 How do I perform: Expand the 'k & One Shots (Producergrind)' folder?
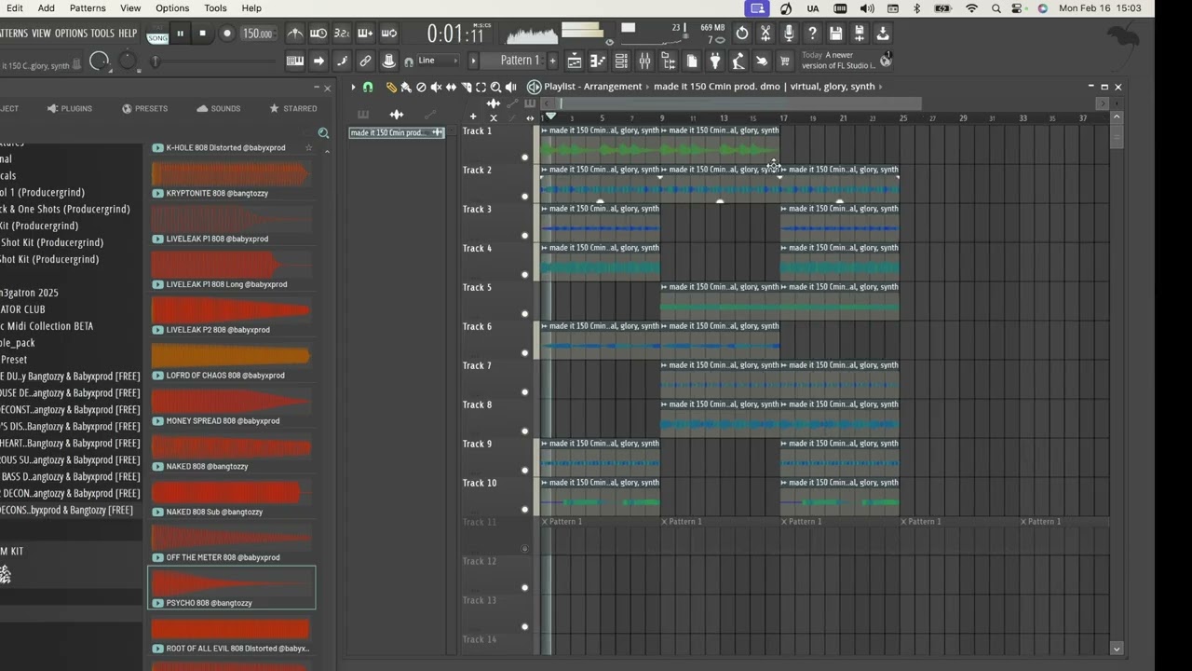click(x=65, y=209)
